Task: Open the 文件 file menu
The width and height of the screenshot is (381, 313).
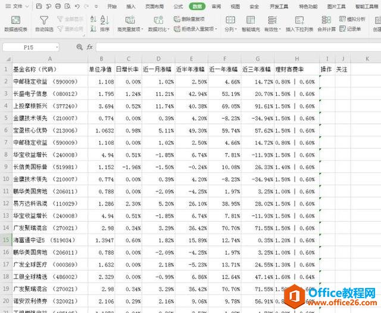Action: tap(17, 7)
